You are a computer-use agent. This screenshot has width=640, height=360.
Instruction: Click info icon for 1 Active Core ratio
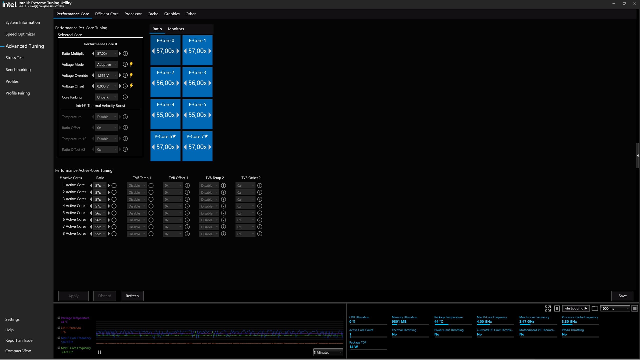pos(114,185)
